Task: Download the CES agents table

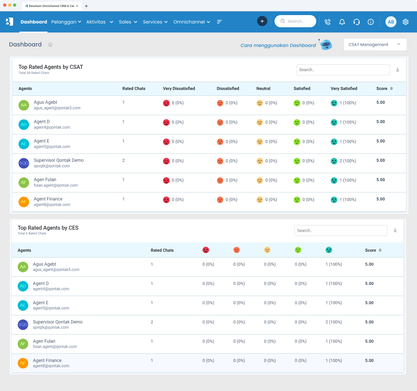Action: point(395,230)
